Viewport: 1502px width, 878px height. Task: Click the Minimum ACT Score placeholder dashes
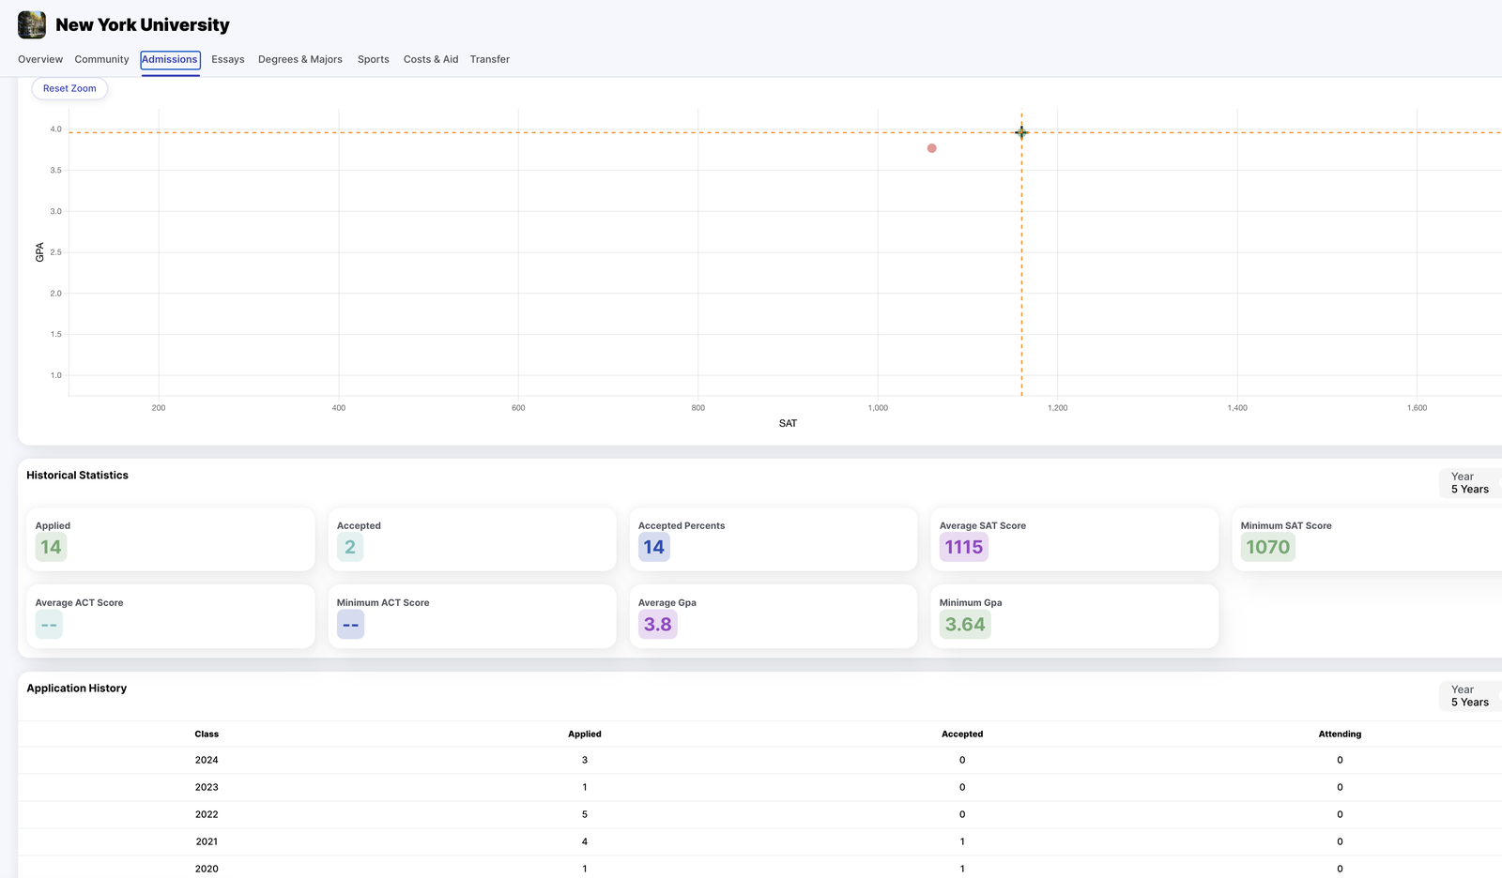pos(350,624)
